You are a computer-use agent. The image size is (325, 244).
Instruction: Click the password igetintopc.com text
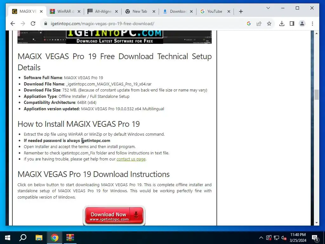[x=96, y=141]
